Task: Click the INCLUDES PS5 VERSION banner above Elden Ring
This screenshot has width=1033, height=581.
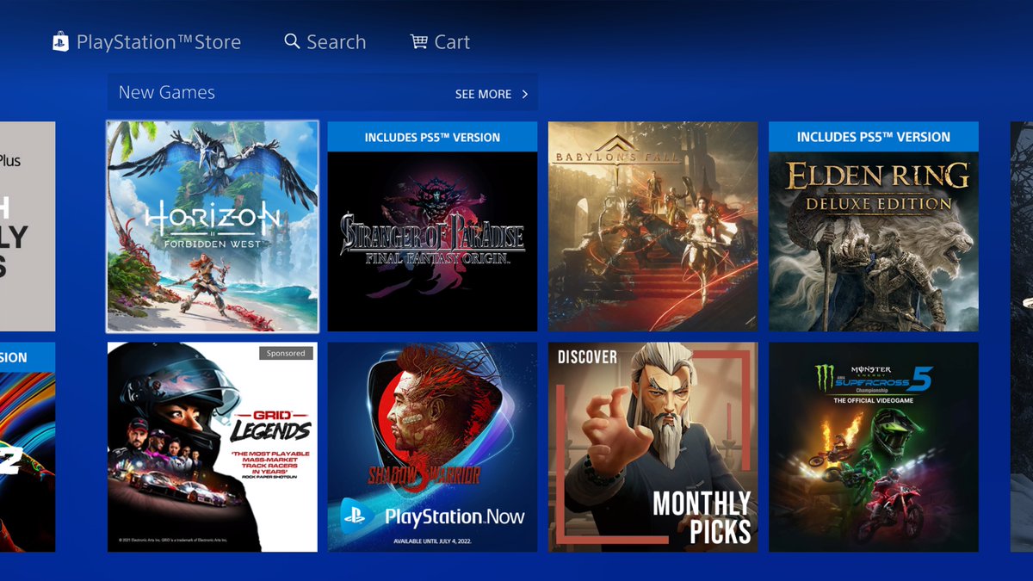Action: pos(874,137)
